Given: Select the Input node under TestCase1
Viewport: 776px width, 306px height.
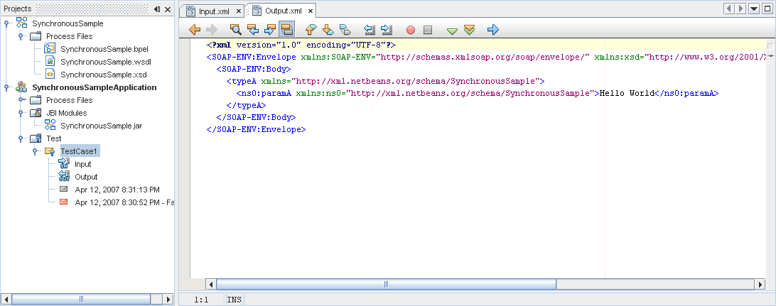Looking at the screenshot, I should tap(83, 164).
